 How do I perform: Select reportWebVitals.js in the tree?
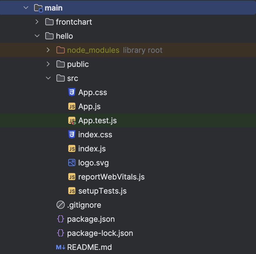click(x=111, y=177)
